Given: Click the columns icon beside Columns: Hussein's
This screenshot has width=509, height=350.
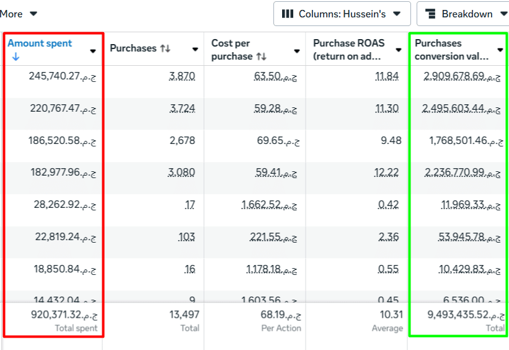Looking at the screenshot, I should point(288,14).
